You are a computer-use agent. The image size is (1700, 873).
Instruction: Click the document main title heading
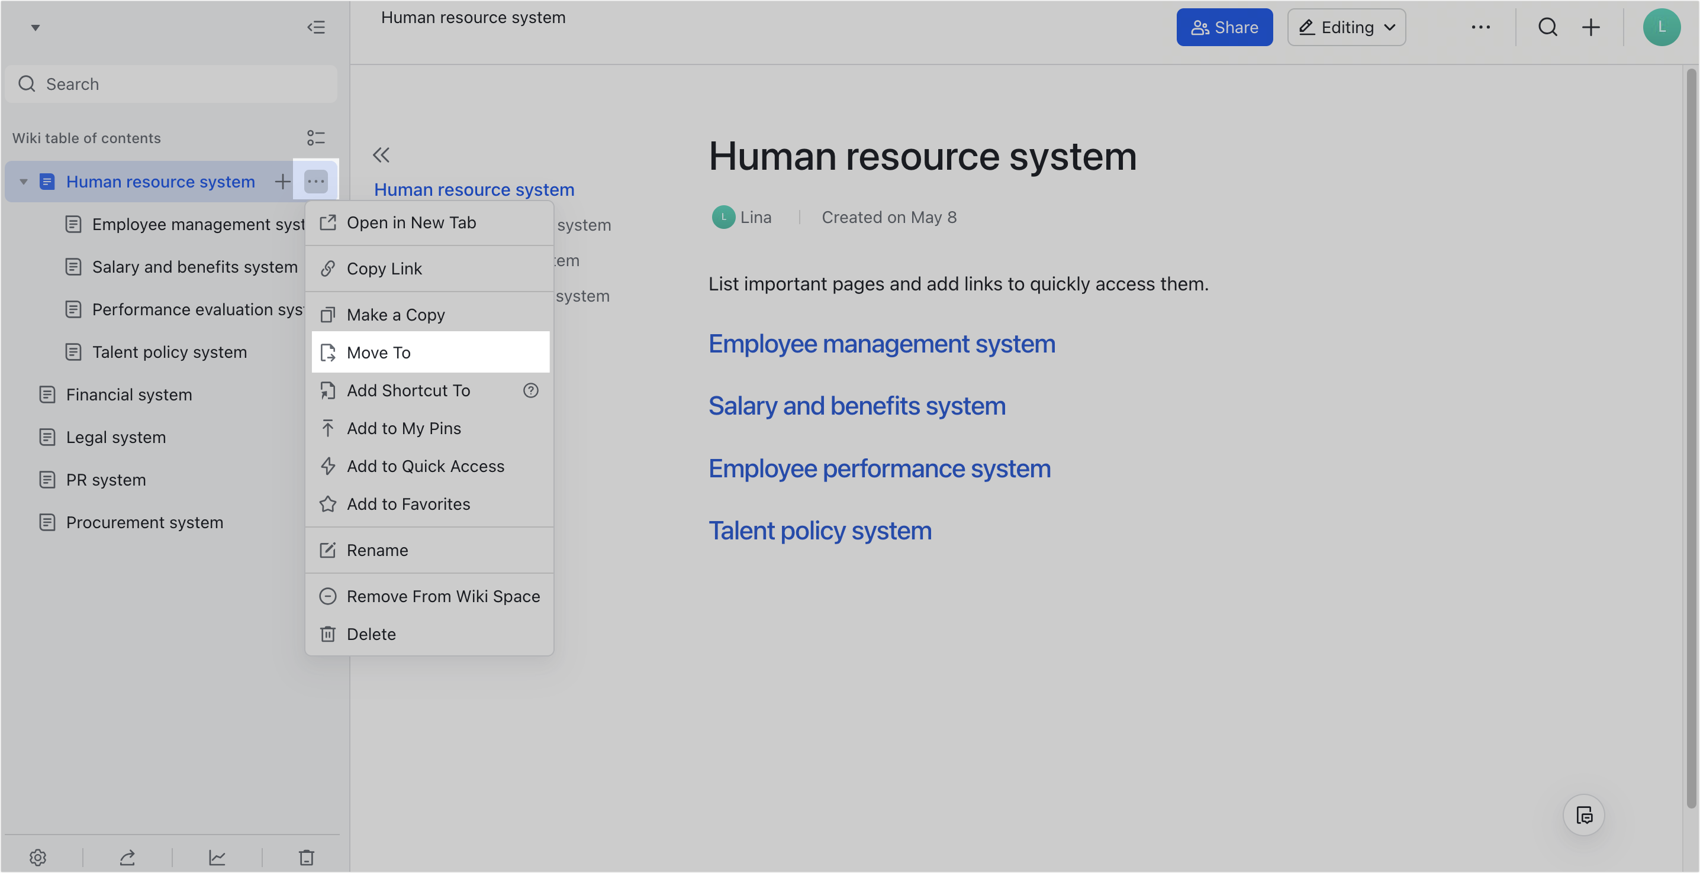point(923,156)
